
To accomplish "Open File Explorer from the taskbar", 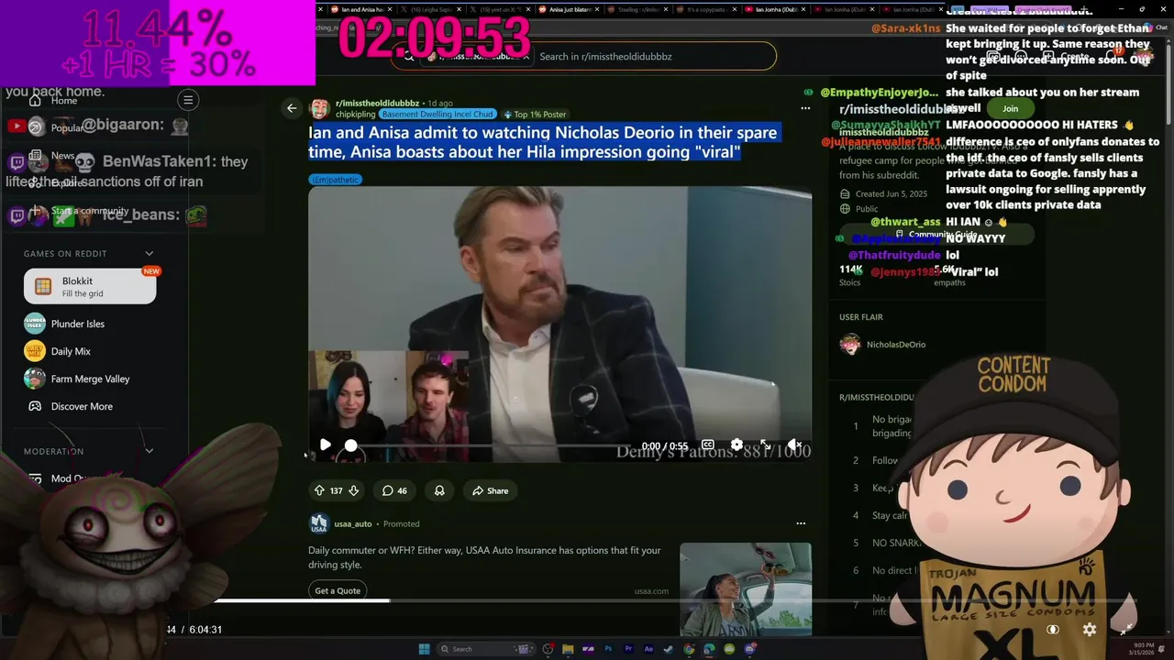I will 568,649.
